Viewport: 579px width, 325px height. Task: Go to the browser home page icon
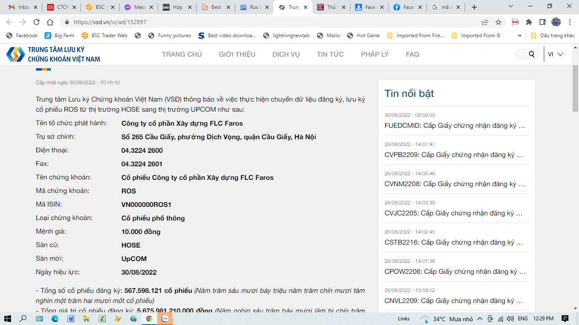pyautogui.click(x=50, y=22)
